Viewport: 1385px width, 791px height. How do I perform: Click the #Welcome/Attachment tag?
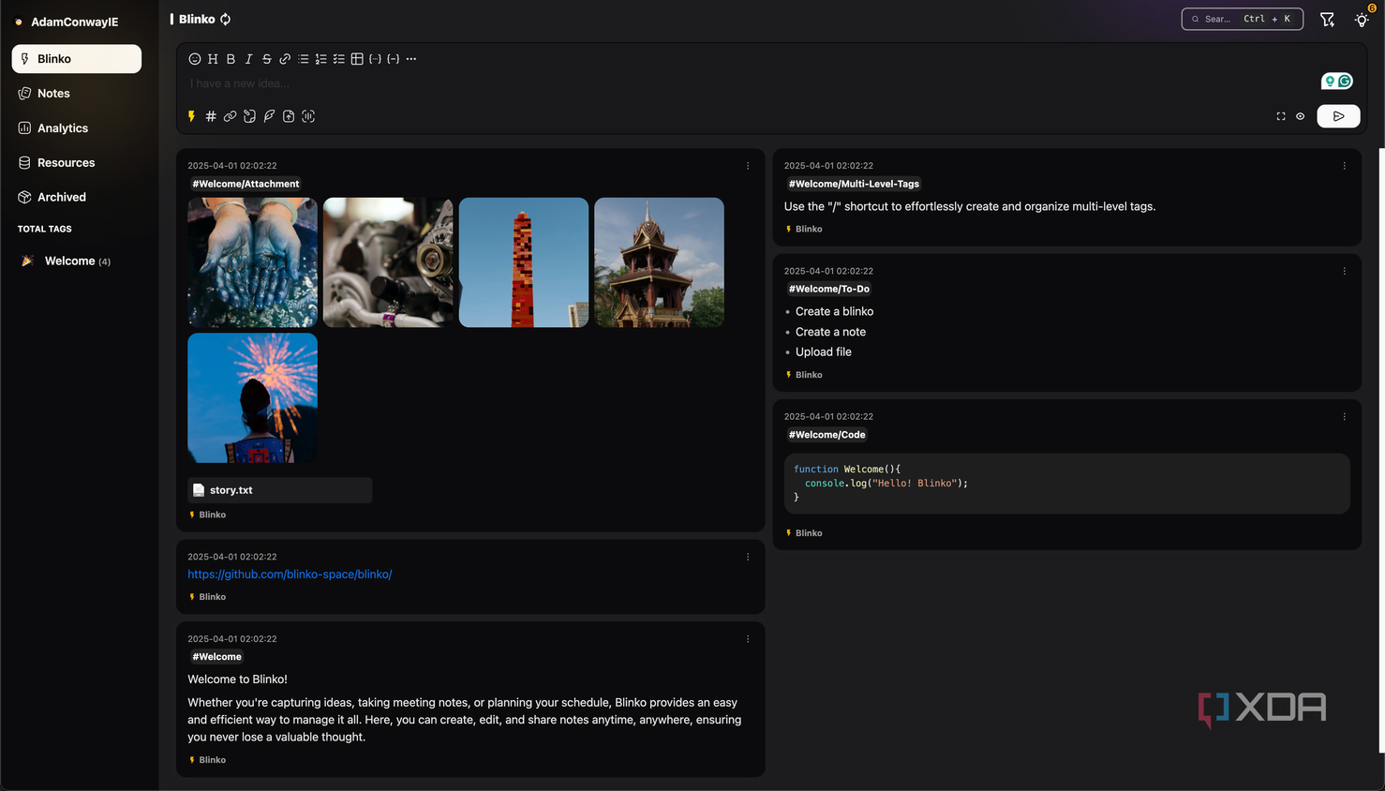[x=246, y=184]
